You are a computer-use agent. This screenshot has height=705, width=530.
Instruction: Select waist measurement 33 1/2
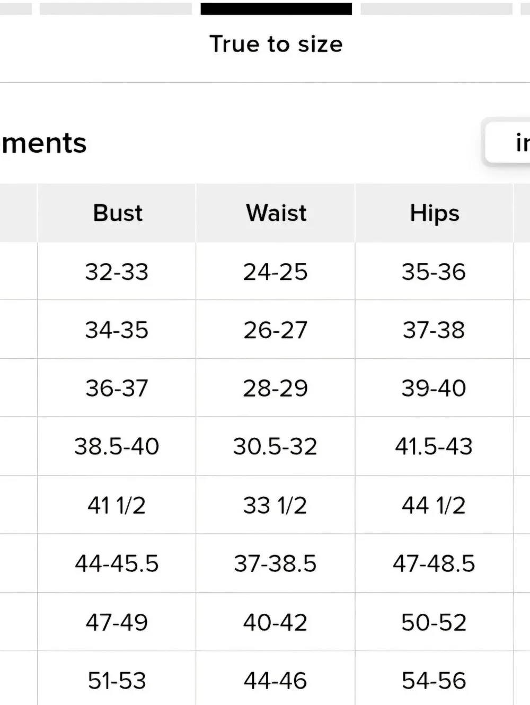point(276,505)
